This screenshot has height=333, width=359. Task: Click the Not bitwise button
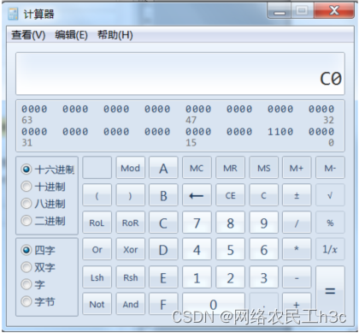click(x=97, y=304)
